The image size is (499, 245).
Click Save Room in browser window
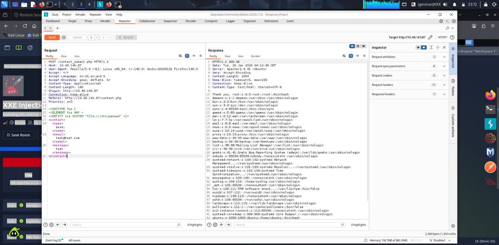pyautogui.click(x=18, y=135)
